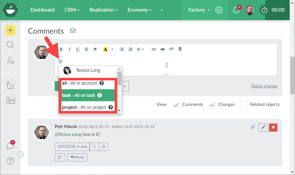
Task: Open the Factory account dropdown
Action: 199,10
